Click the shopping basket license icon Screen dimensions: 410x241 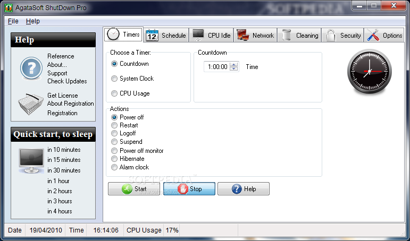click(31, 104)
